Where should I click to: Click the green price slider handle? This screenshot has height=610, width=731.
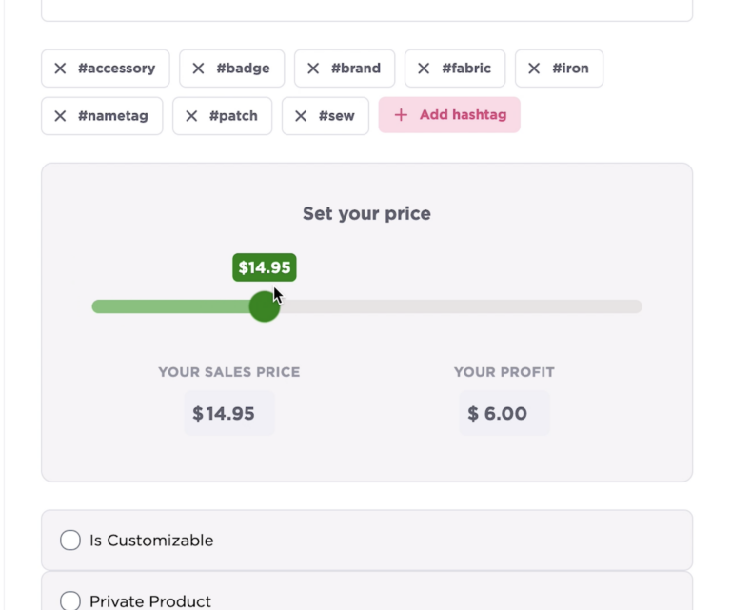265,306
